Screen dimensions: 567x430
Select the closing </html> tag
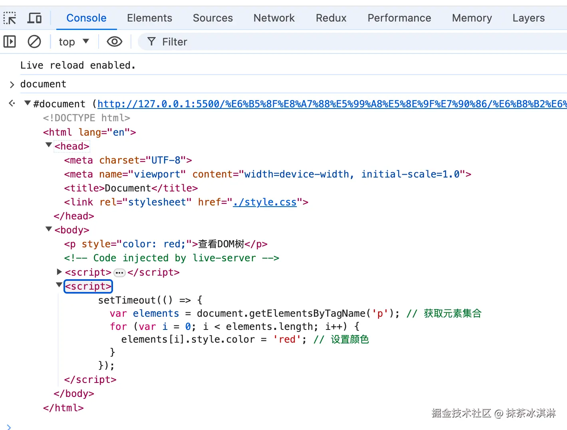pos(63,408)
